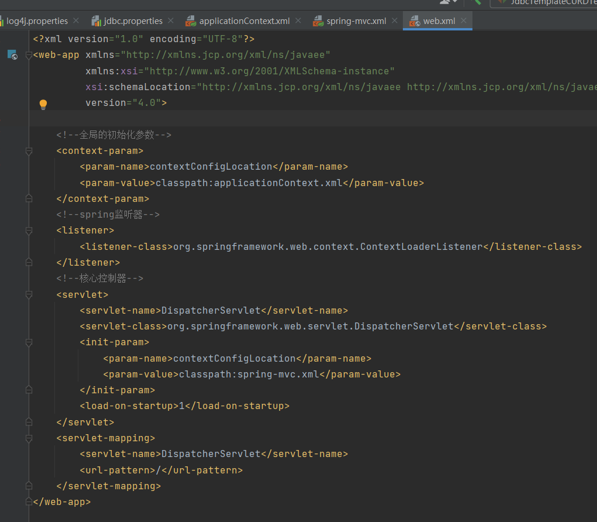Click the opening listener tag
This screenshot has width=597, height=522.
point(85,230)
